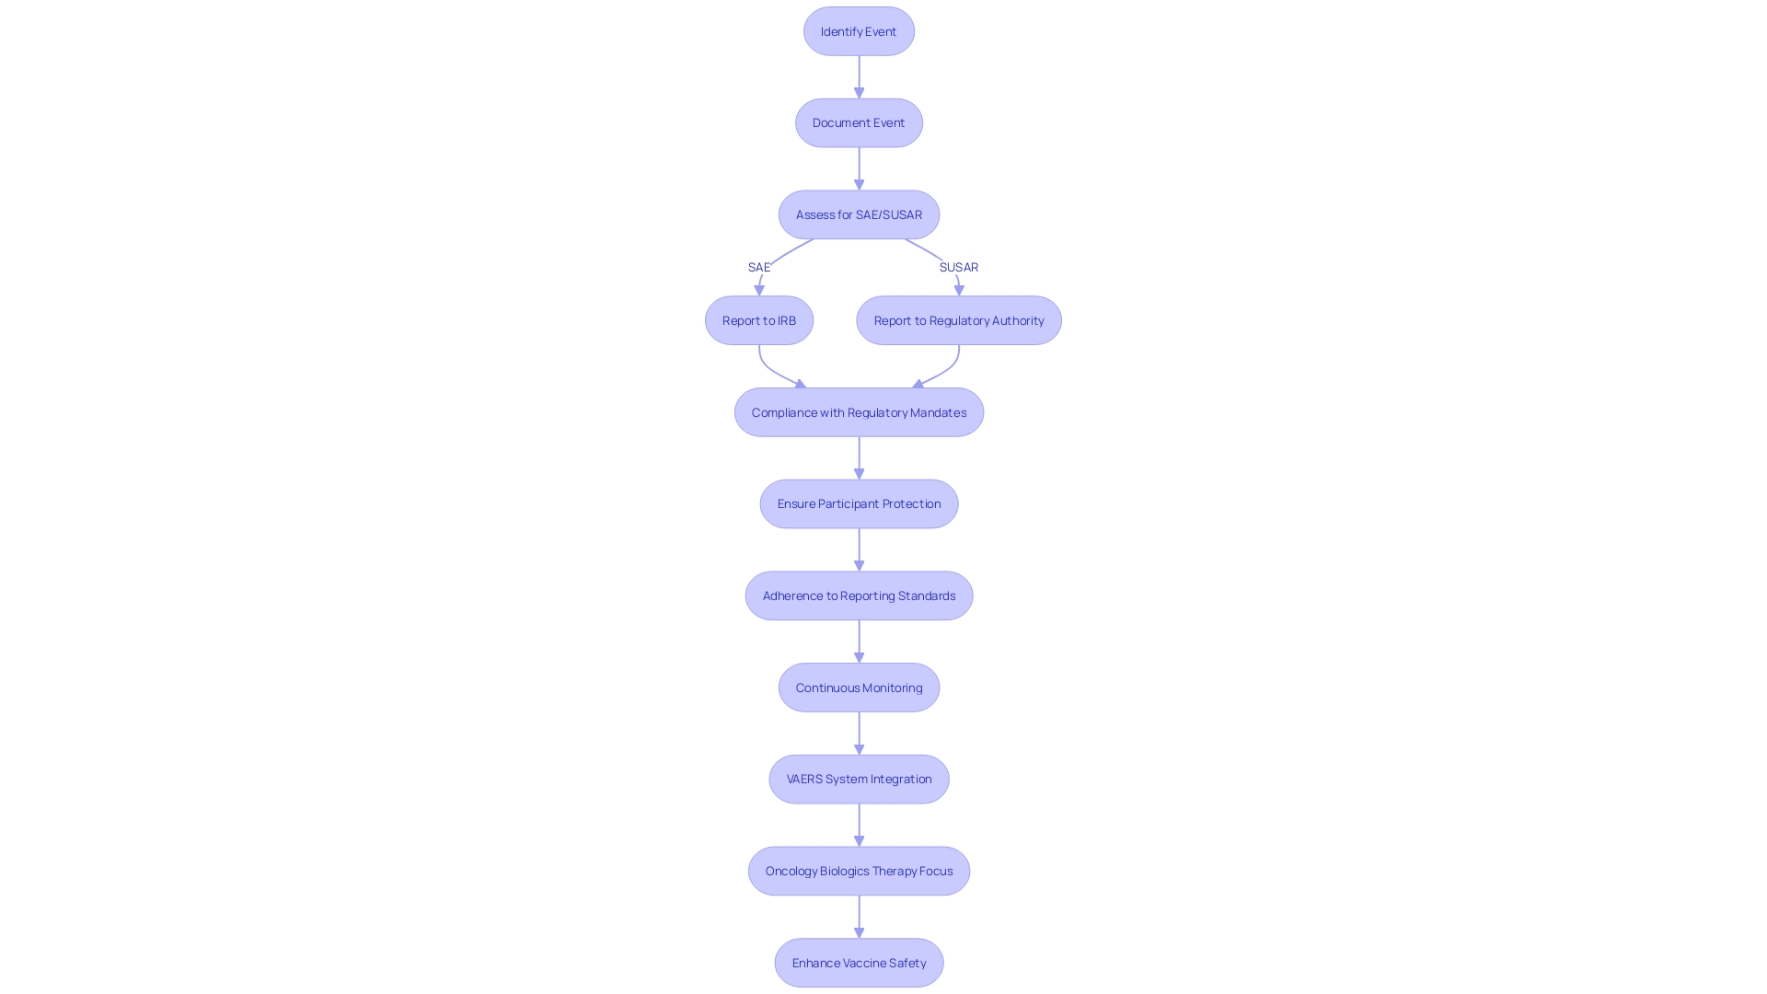Click the VAERS System Integration node icon

click(858, 778)
